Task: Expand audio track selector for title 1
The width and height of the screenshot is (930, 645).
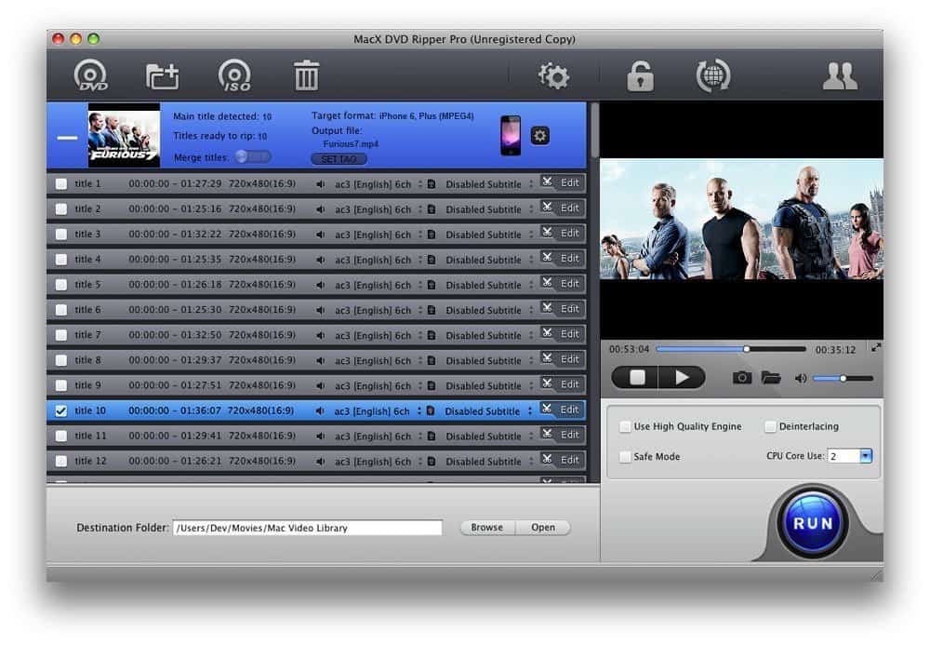Action: [x=419, y=184]
